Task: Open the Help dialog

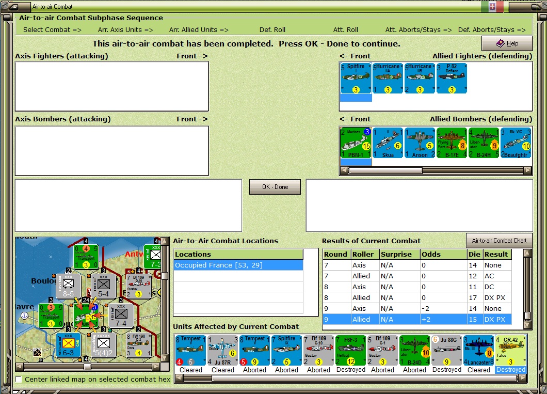Action: [507, 43]
